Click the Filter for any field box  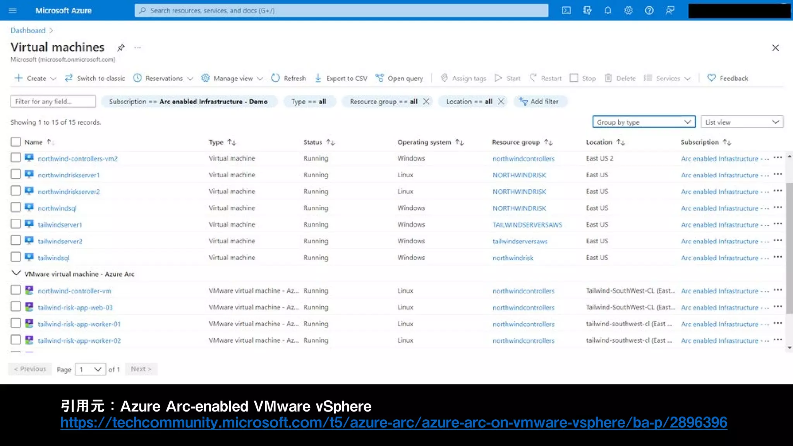(53, 101)
